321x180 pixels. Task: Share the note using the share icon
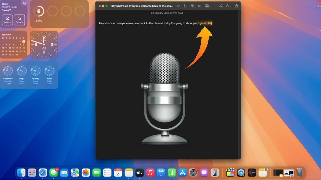pyautogui.click(x=236, y=6)
